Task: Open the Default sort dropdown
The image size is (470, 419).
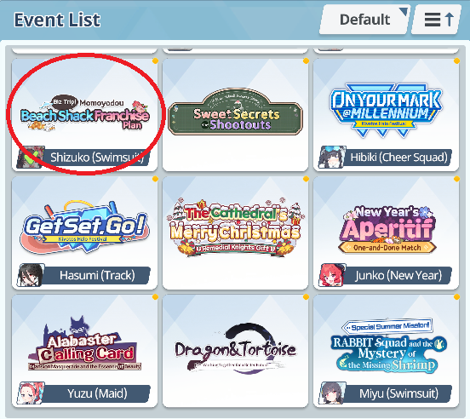Action: click(364, 20)
